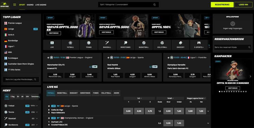Open Bundesliga league with German flag

tap(6, 41)
